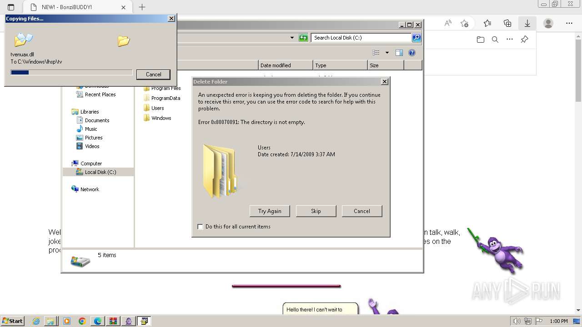
Task: Open Documents library
Action: click(93, 120)
